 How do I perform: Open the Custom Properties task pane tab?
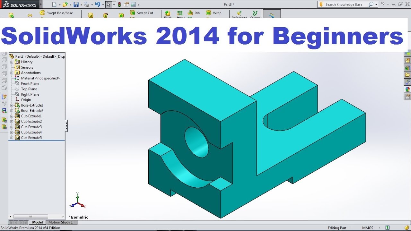[x=407, y=97]
